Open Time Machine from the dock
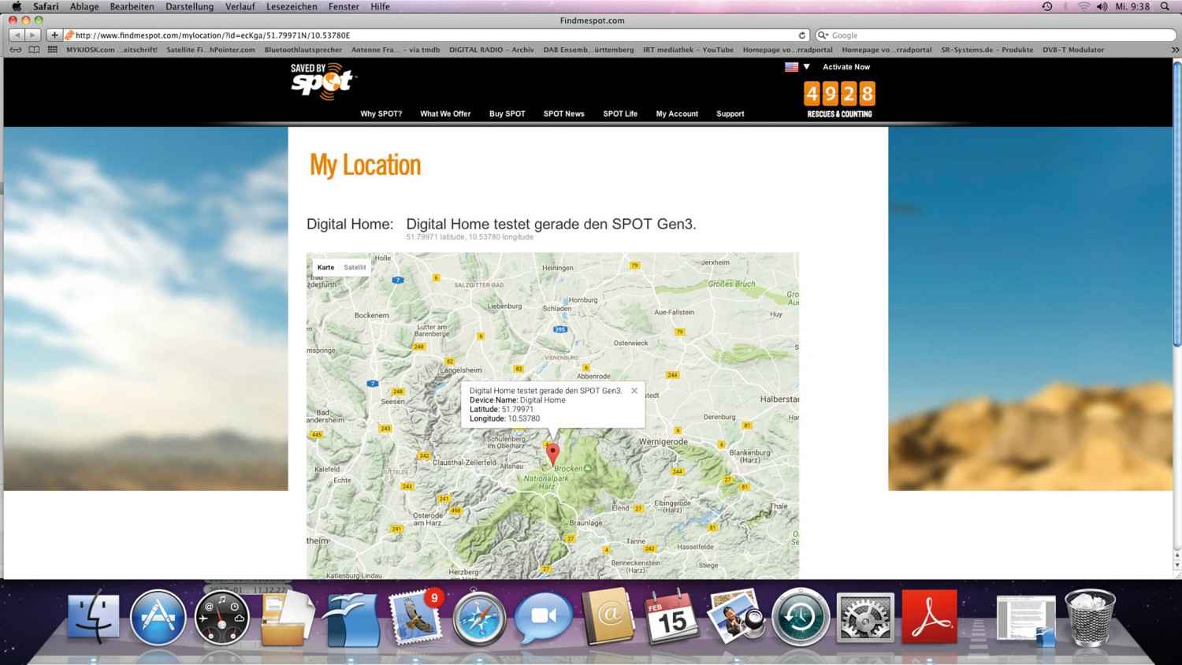Viewport: 1182px width, 665px height. pos(801,619)
